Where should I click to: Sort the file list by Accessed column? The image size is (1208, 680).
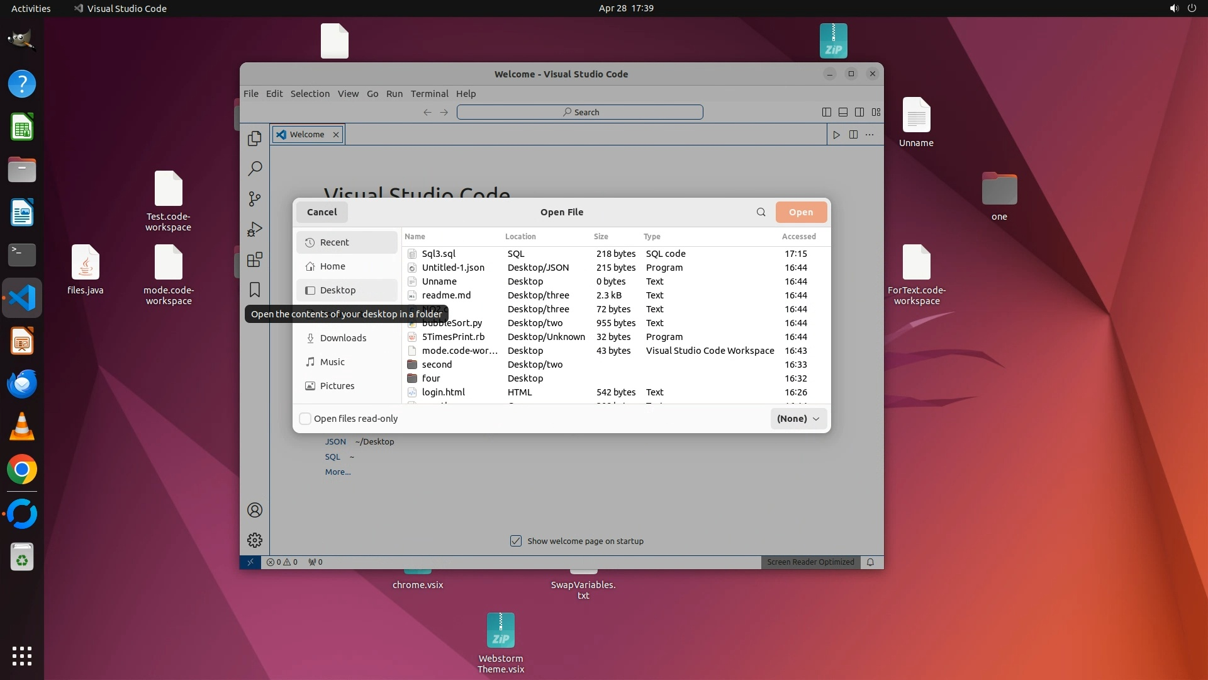[798, 237]
